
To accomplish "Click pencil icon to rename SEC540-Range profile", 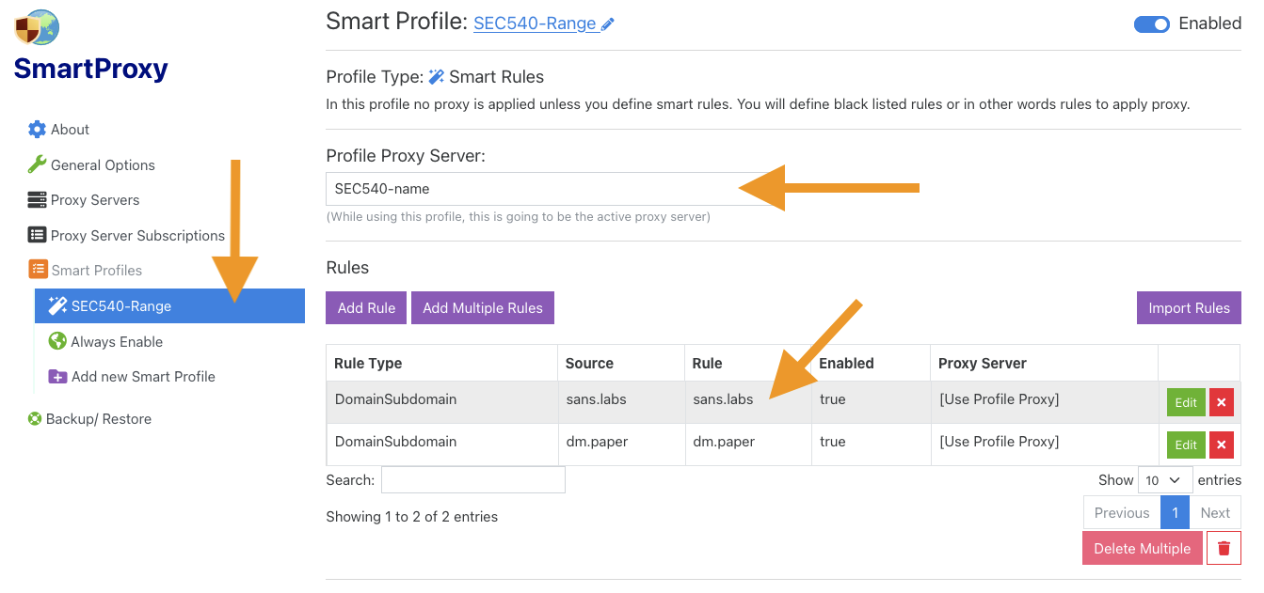I will 608,24.
